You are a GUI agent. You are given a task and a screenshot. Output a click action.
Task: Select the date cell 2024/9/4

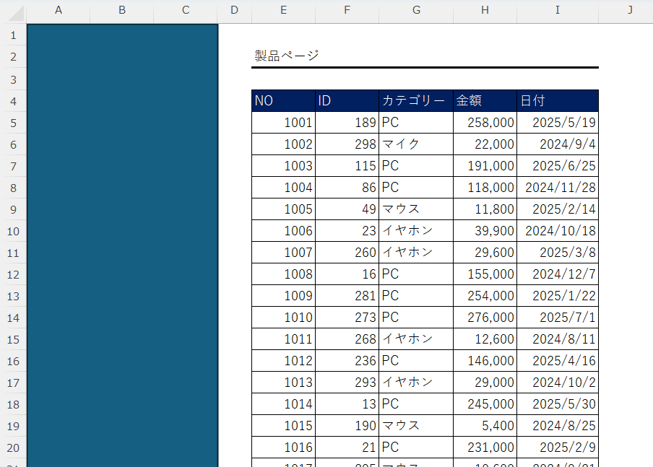[x=558, y=144]
